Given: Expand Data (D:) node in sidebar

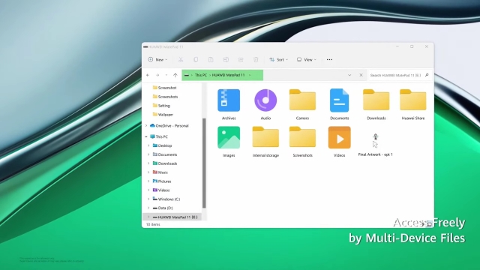Looking at the screenshot, I should coord(148,208).
